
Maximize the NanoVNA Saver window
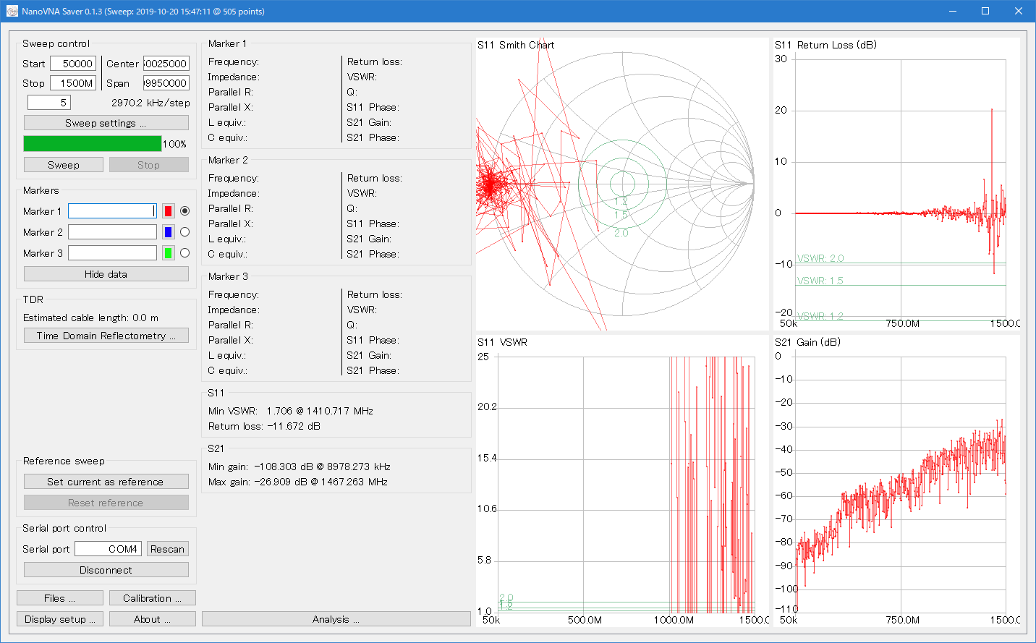tap(985, 11)
